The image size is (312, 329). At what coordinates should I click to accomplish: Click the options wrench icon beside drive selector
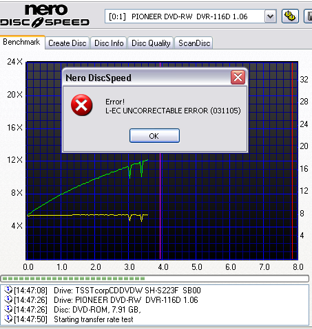(x=290, y=16)
